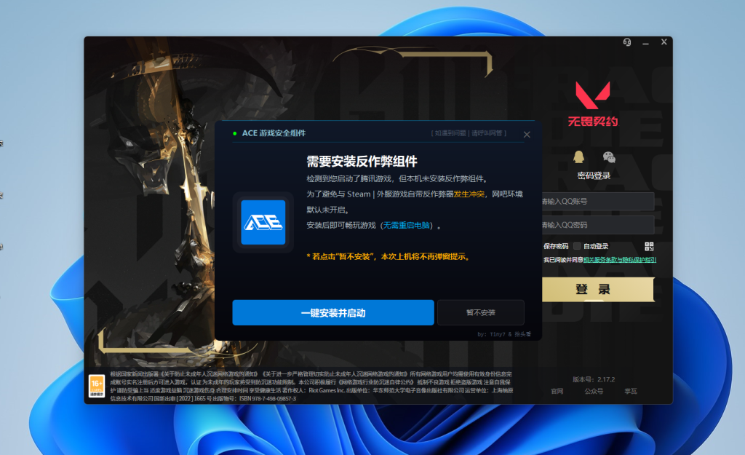
Task: Open the 公众号 link in footer
Action: [594, 391]
